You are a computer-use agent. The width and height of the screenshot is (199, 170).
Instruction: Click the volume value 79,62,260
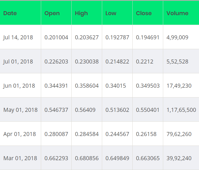(179, 134)
